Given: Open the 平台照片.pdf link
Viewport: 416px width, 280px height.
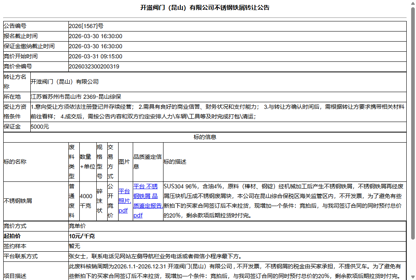Looking at the screenshot, I should coord(123,201).
